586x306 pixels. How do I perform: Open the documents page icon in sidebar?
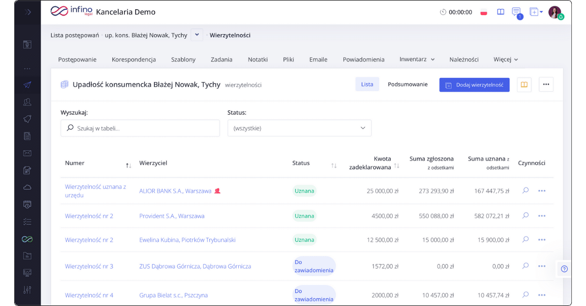click(27, 136)
